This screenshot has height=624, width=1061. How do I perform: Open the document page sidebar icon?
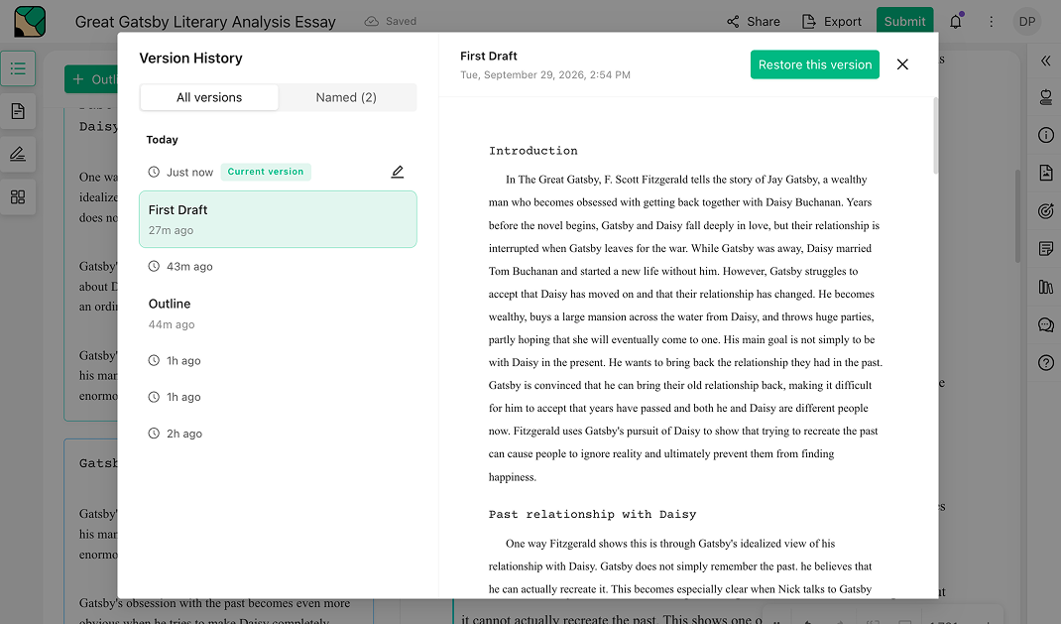click(x=18, y=111)
